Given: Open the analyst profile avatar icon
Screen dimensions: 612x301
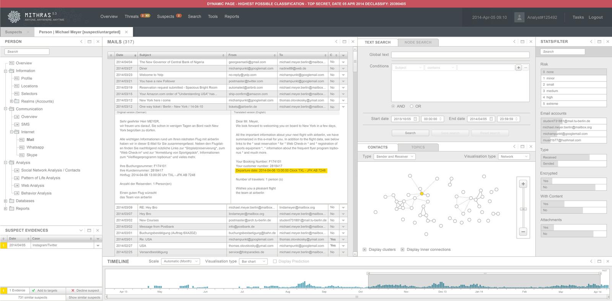Looking at the screenshot, I should (x=519, y=17).
